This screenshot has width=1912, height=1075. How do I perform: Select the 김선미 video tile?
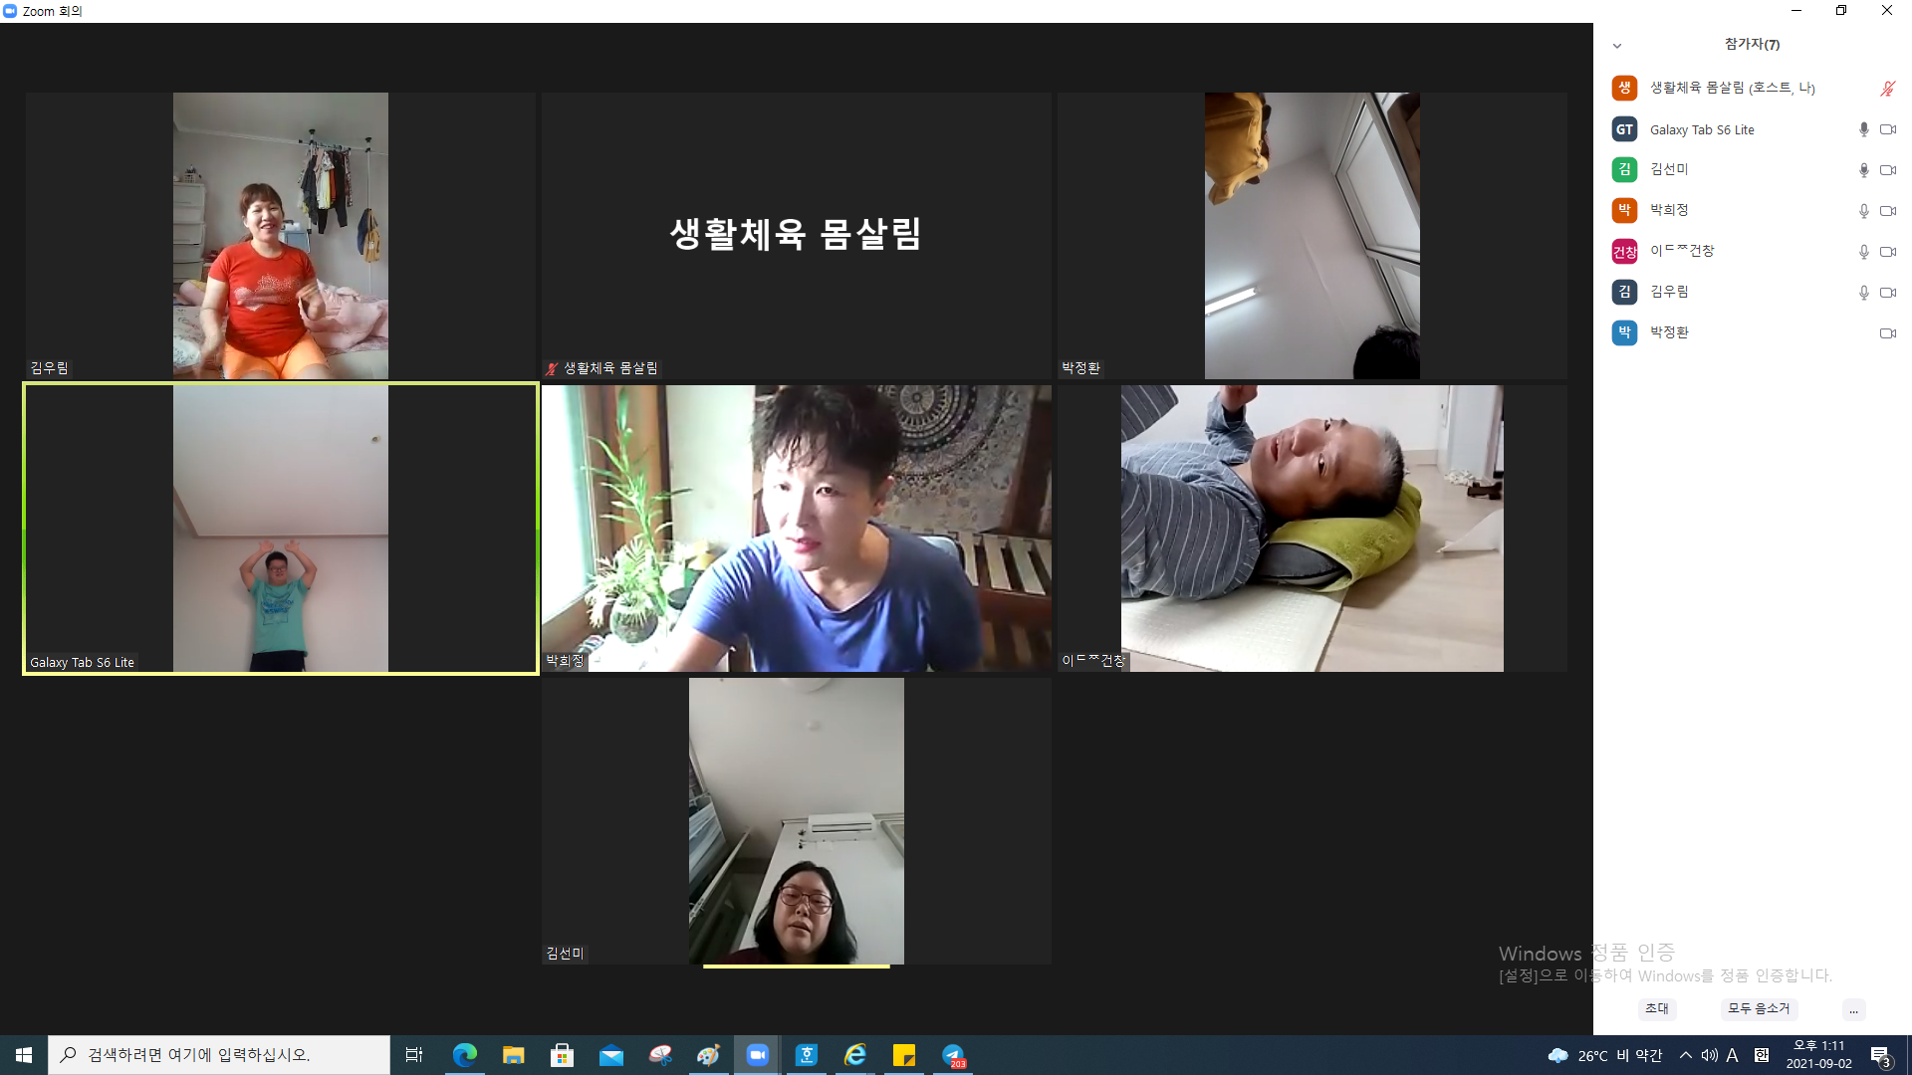tap(797, 821)
